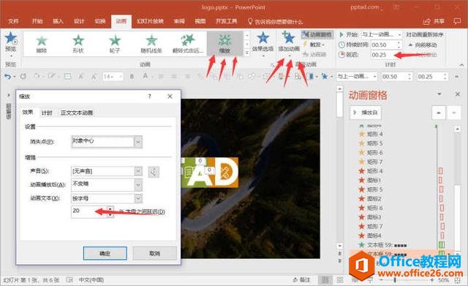Image resolution: width=468 pixels, height=286 pixels.
Task: Open the 触发 trigger menu
Action: [x=314, y=45]
